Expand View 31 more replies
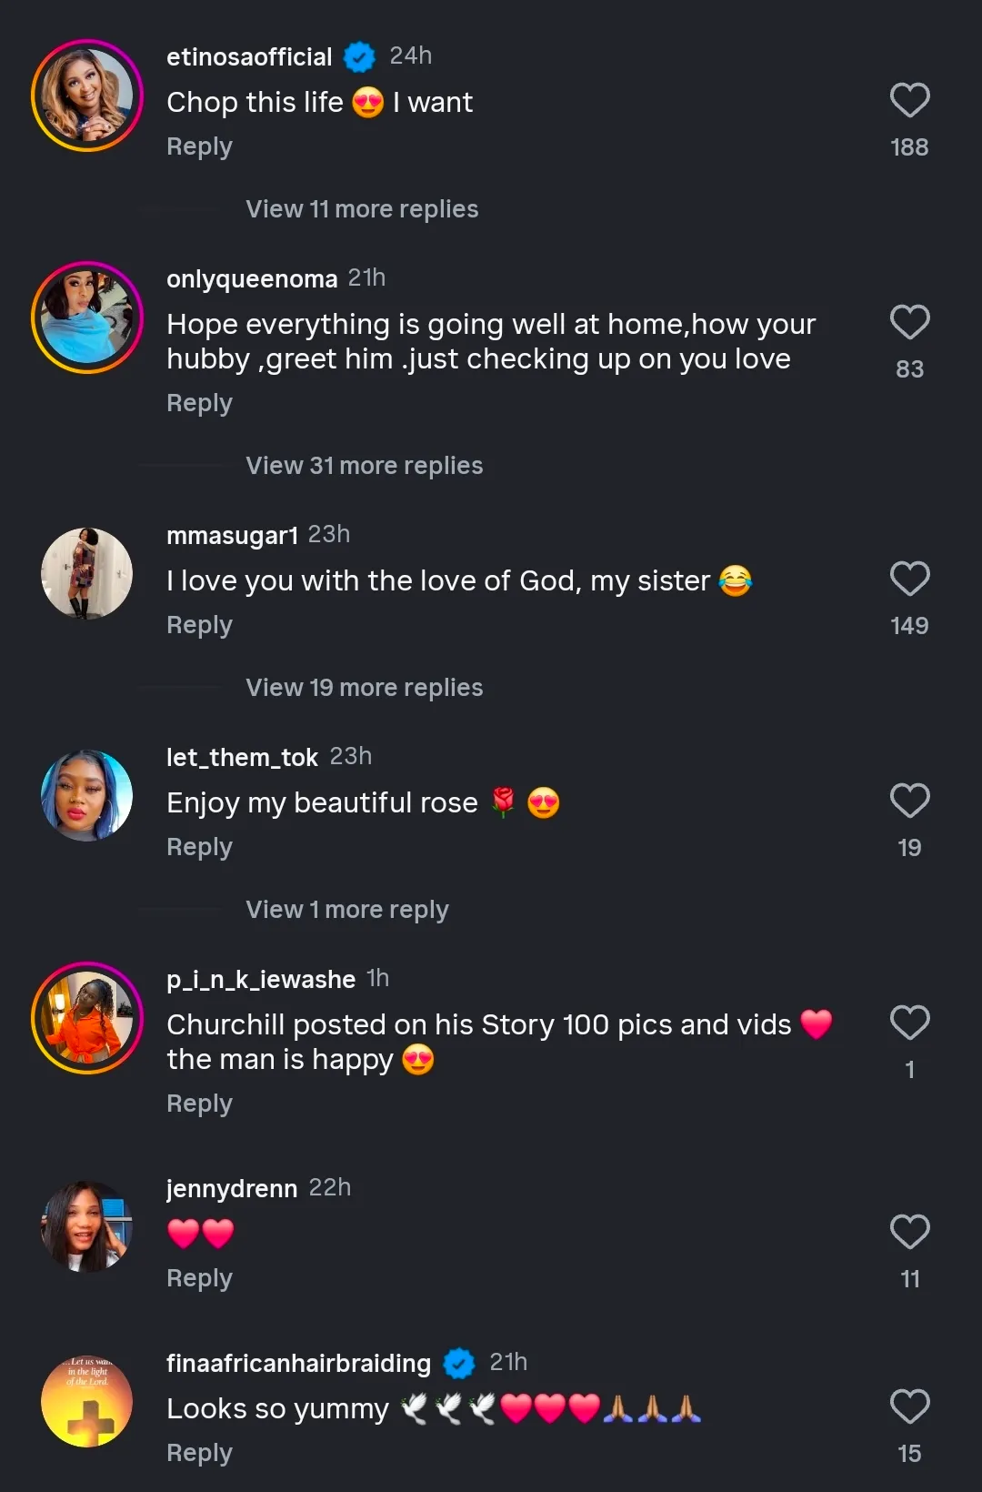 point(364,466)
